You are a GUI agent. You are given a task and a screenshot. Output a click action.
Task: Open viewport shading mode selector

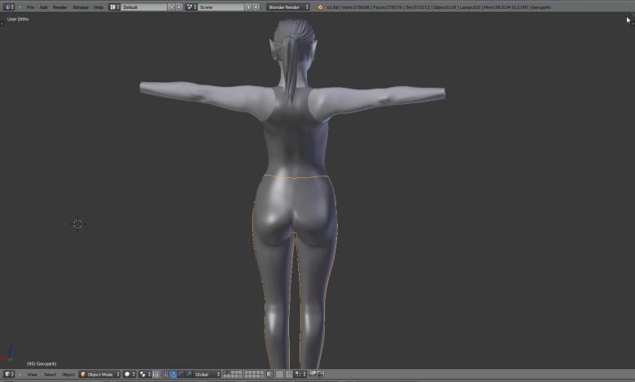tap(129, 375)
